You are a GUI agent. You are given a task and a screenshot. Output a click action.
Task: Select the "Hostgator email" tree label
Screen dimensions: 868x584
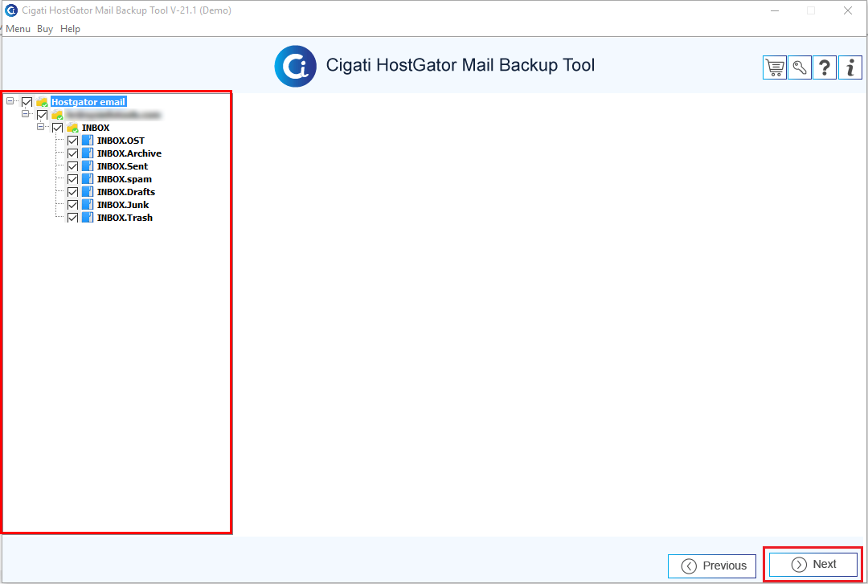[x=88, y=102]
